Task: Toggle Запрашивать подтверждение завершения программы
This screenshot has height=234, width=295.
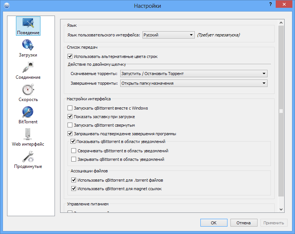Action: click(x=70, y=134)
